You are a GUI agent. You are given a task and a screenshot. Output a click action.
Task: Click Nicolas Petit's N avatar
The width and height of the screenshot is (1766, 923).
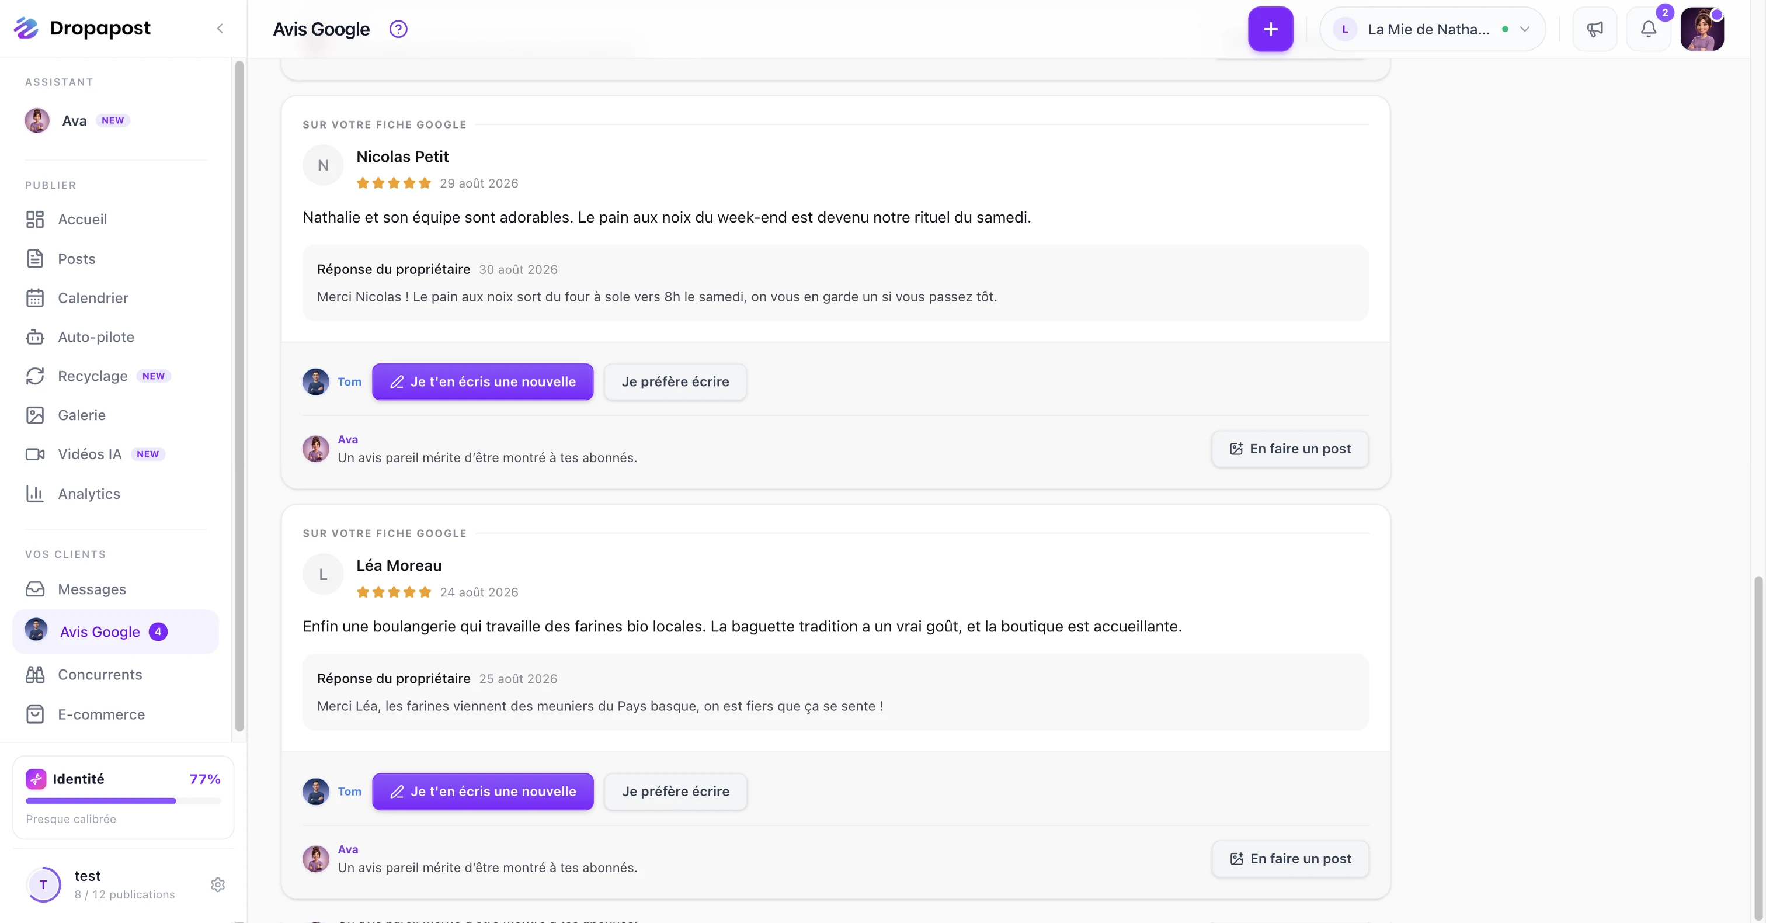pos(323,165)
